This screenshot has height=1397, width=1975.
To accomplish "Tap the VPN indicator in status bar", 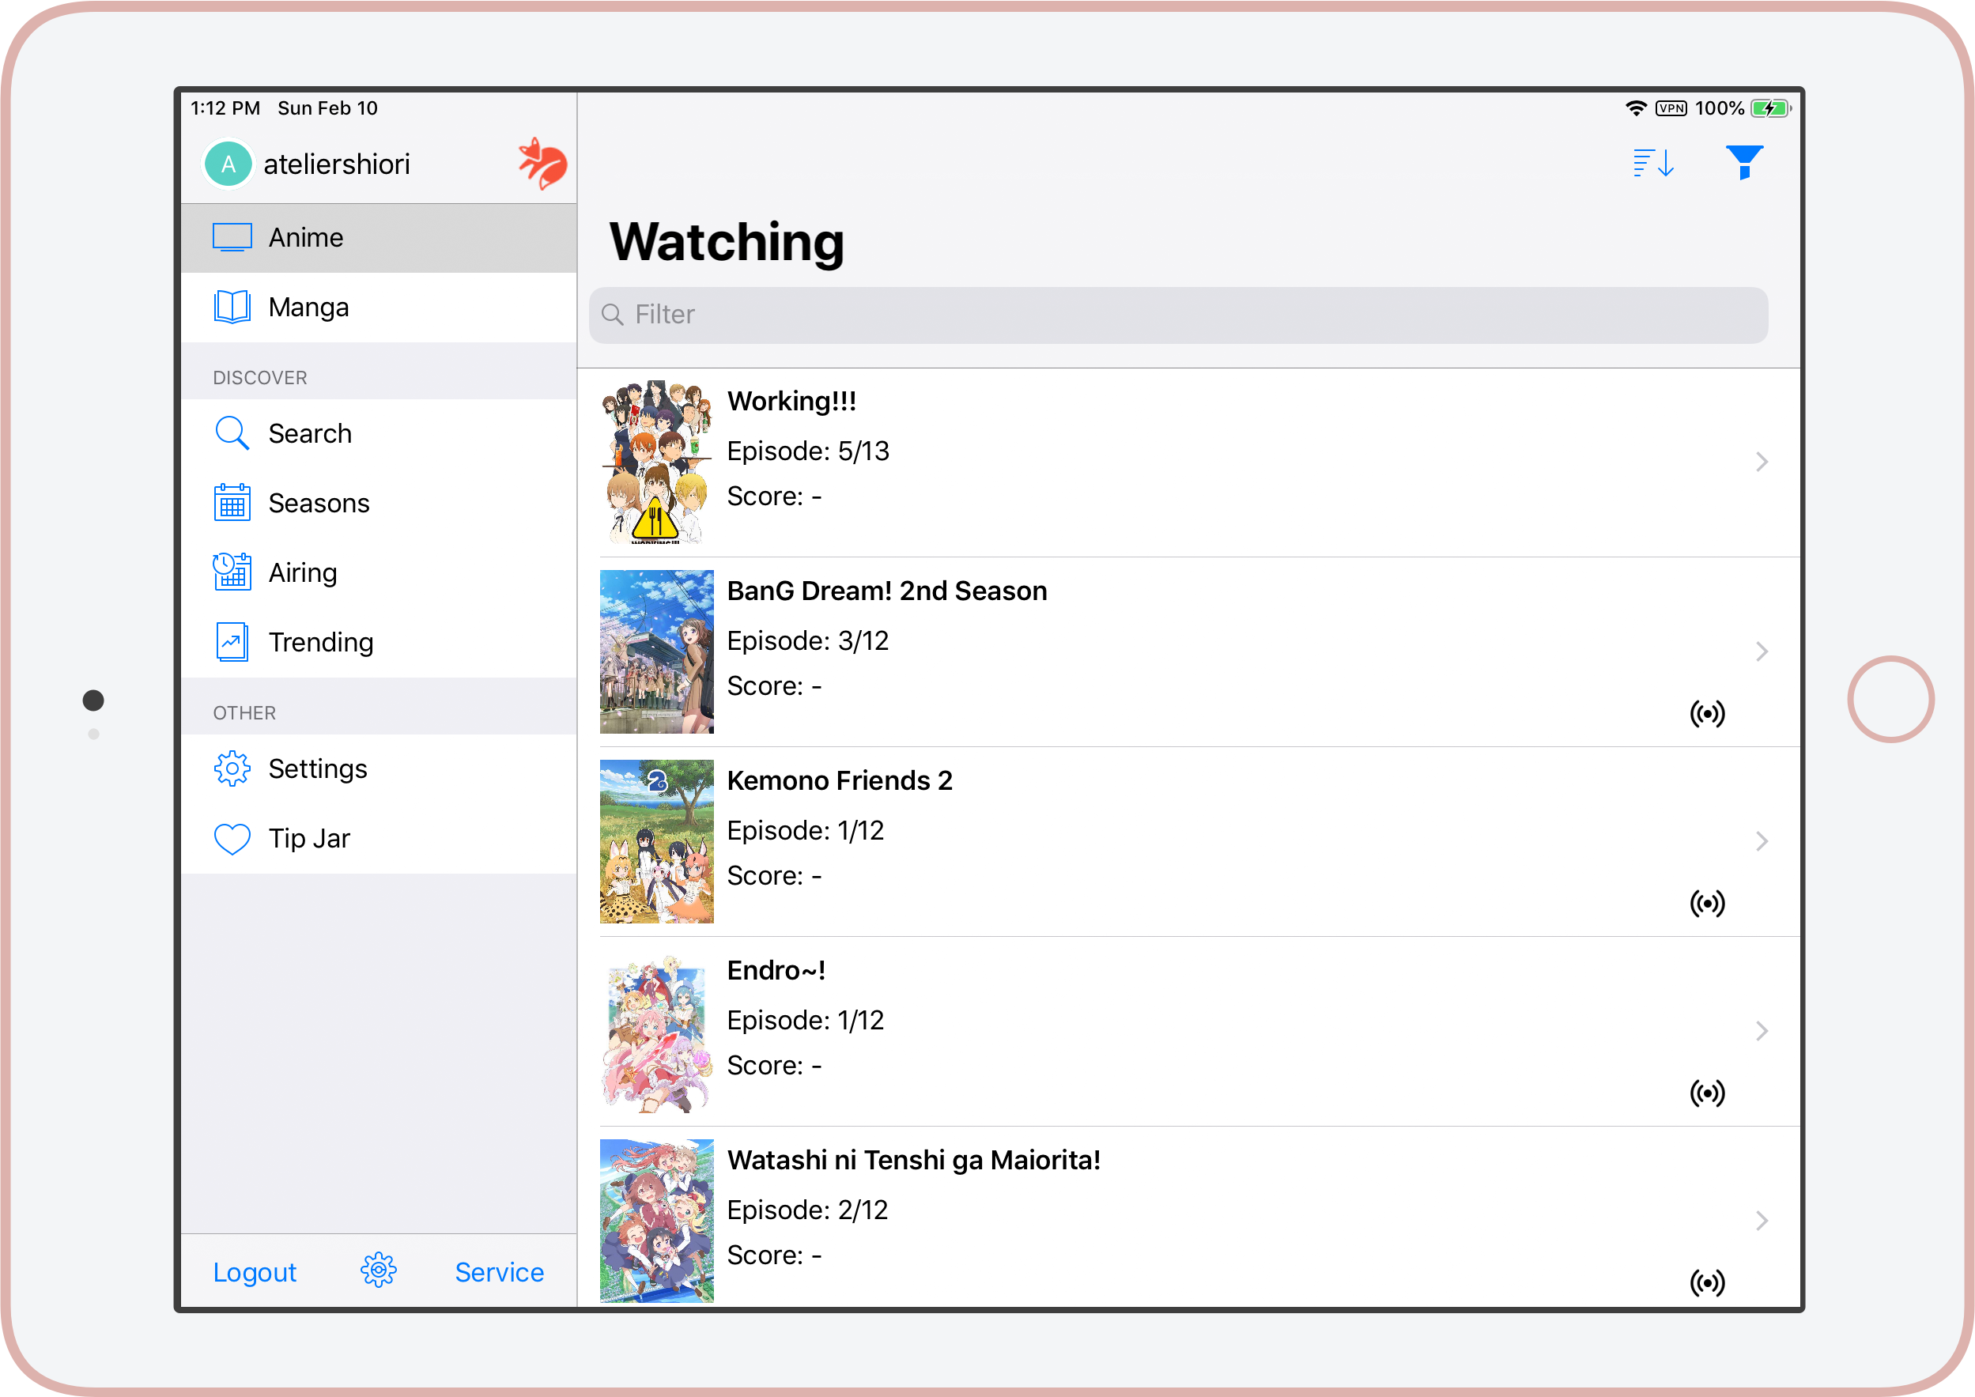I will tap(1671, 108).
